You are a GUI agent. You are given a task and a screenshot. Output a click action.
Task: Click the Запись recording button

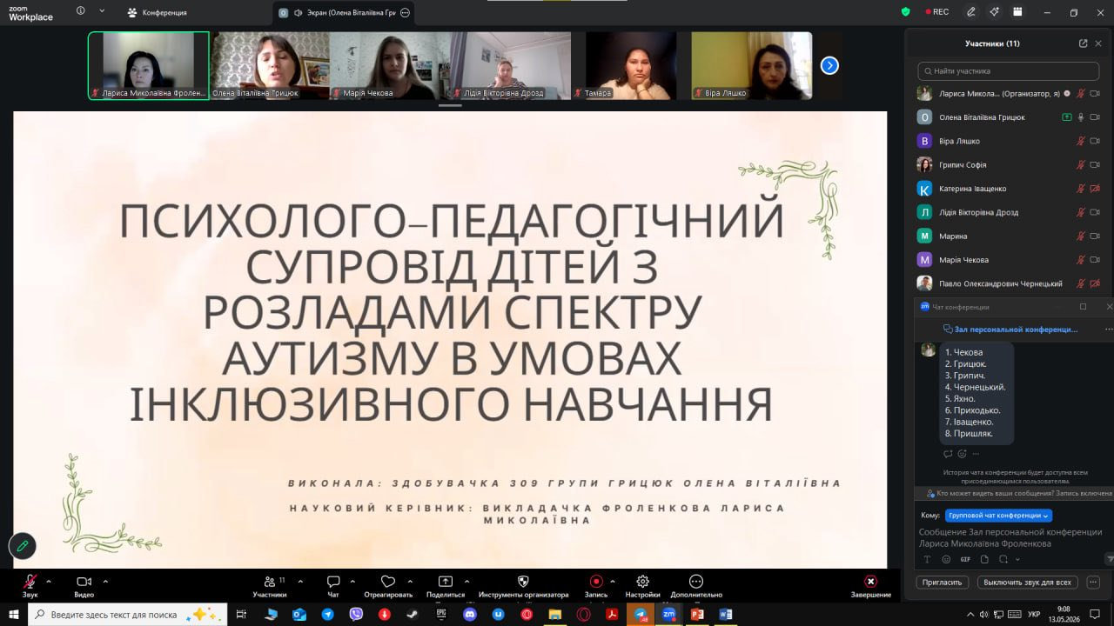coord(596,585)
